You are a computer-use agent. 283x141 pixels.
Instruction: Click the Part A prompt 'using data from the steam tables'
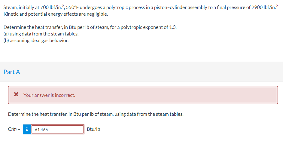coord(96,114)
